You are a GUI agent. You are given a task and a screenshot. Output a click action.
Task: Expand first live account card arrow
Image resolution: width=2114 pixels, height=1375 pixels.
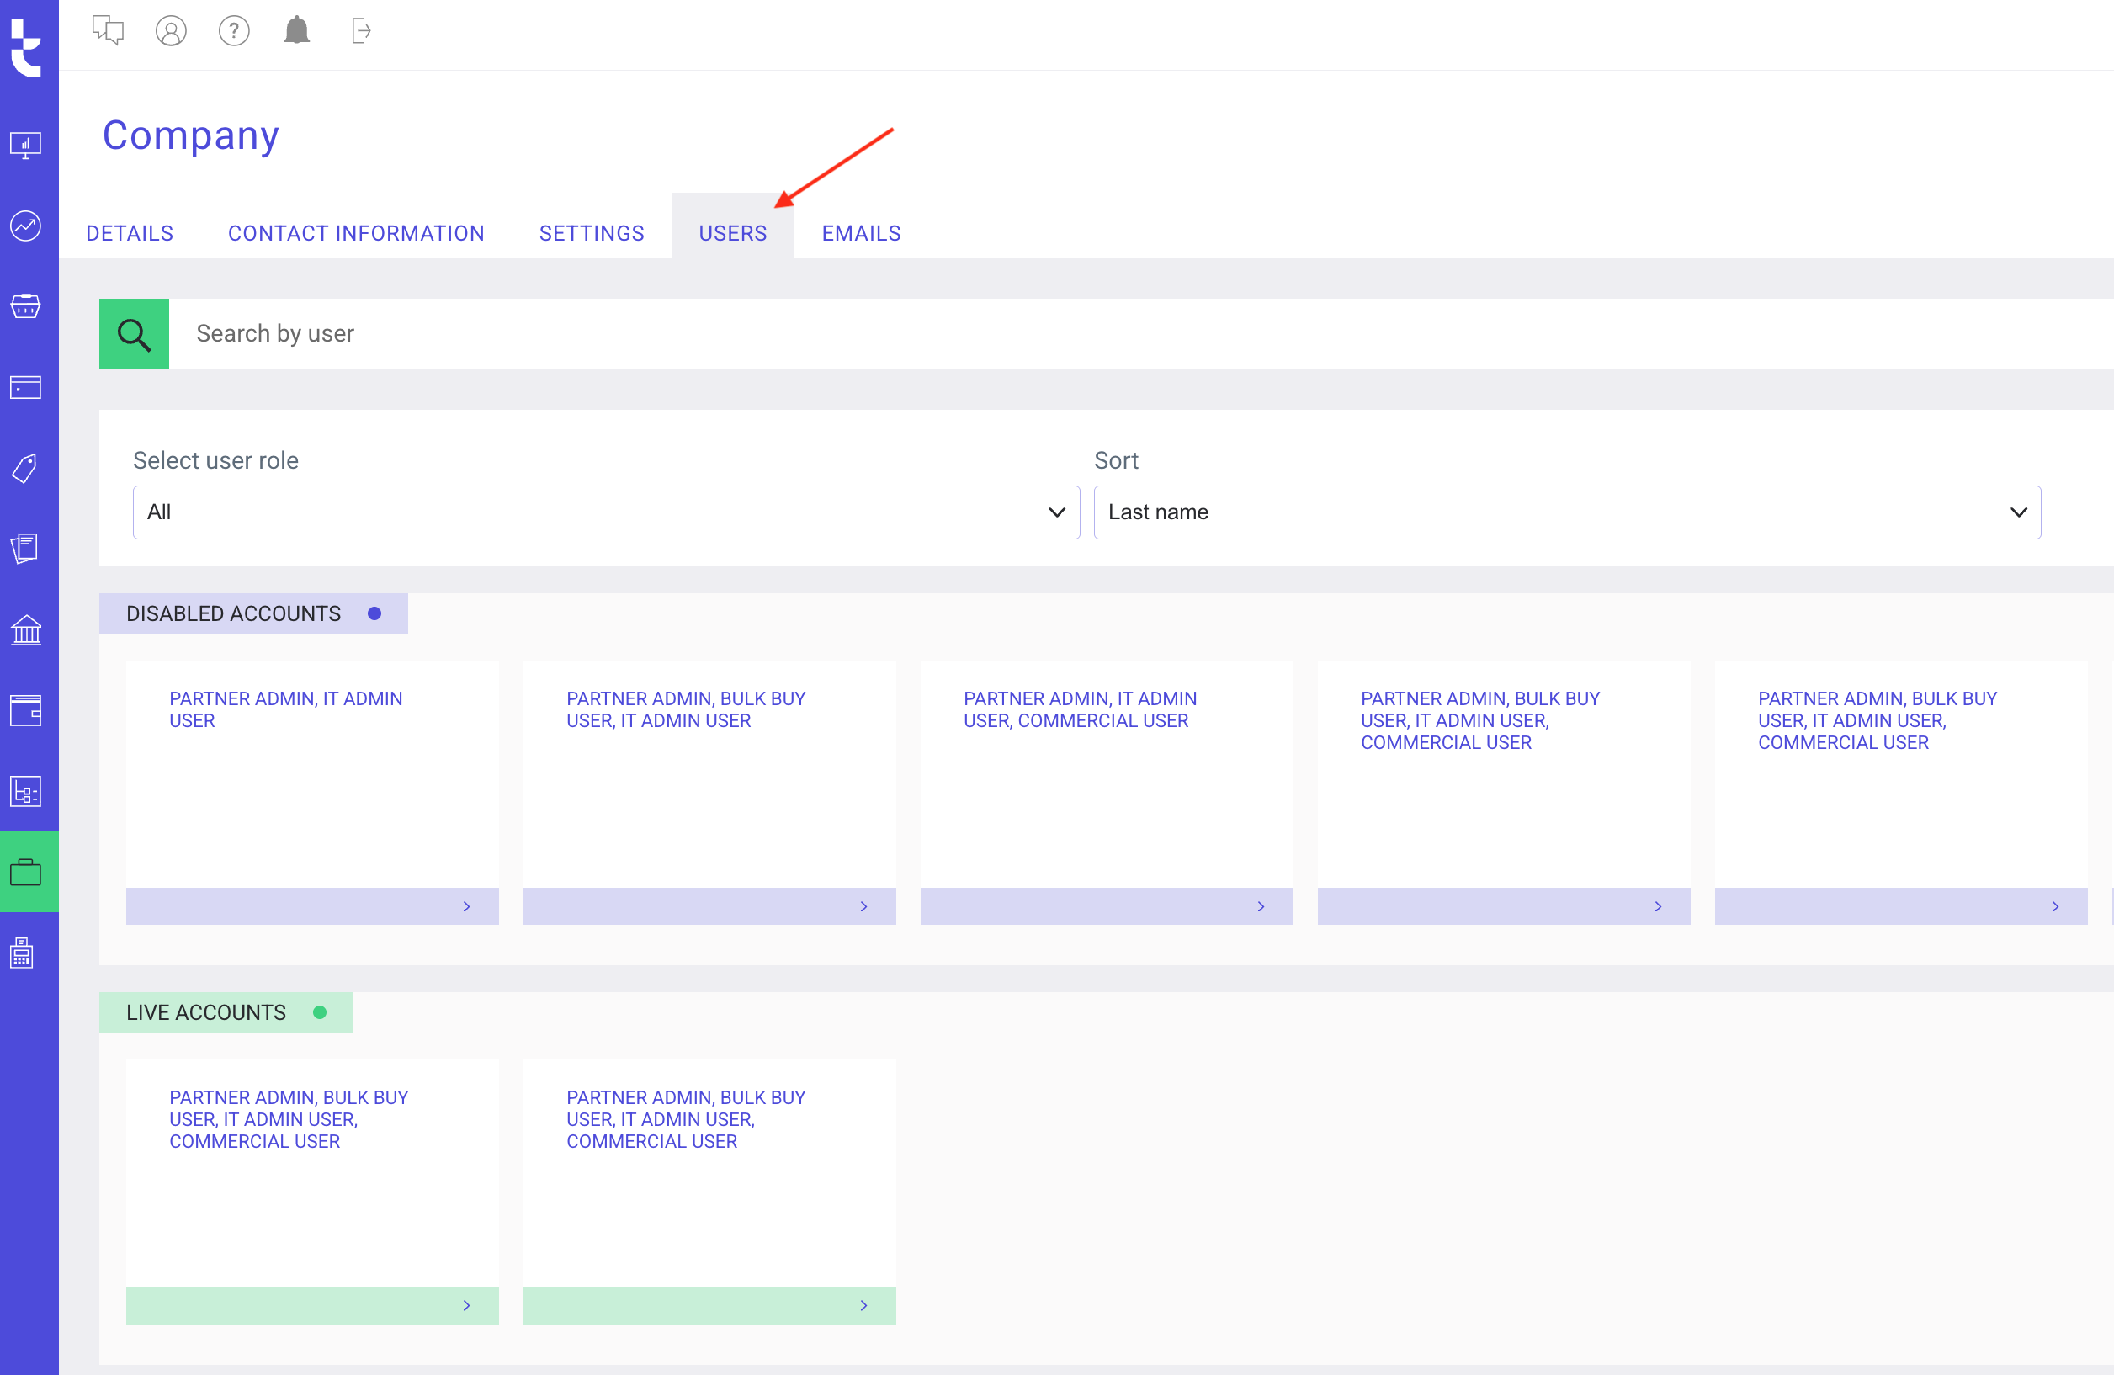(x=466, y=1305)
